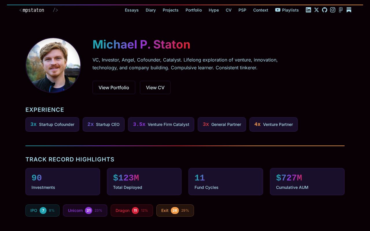Open Projects in the nav bar
Viewport: 370px width, 231px height.
pyautogui.click(x=171, y=10)
